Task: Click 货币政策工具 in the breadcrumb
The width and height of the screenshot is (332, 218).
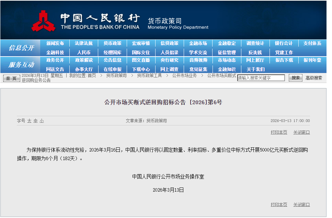Action: point(149,75)
